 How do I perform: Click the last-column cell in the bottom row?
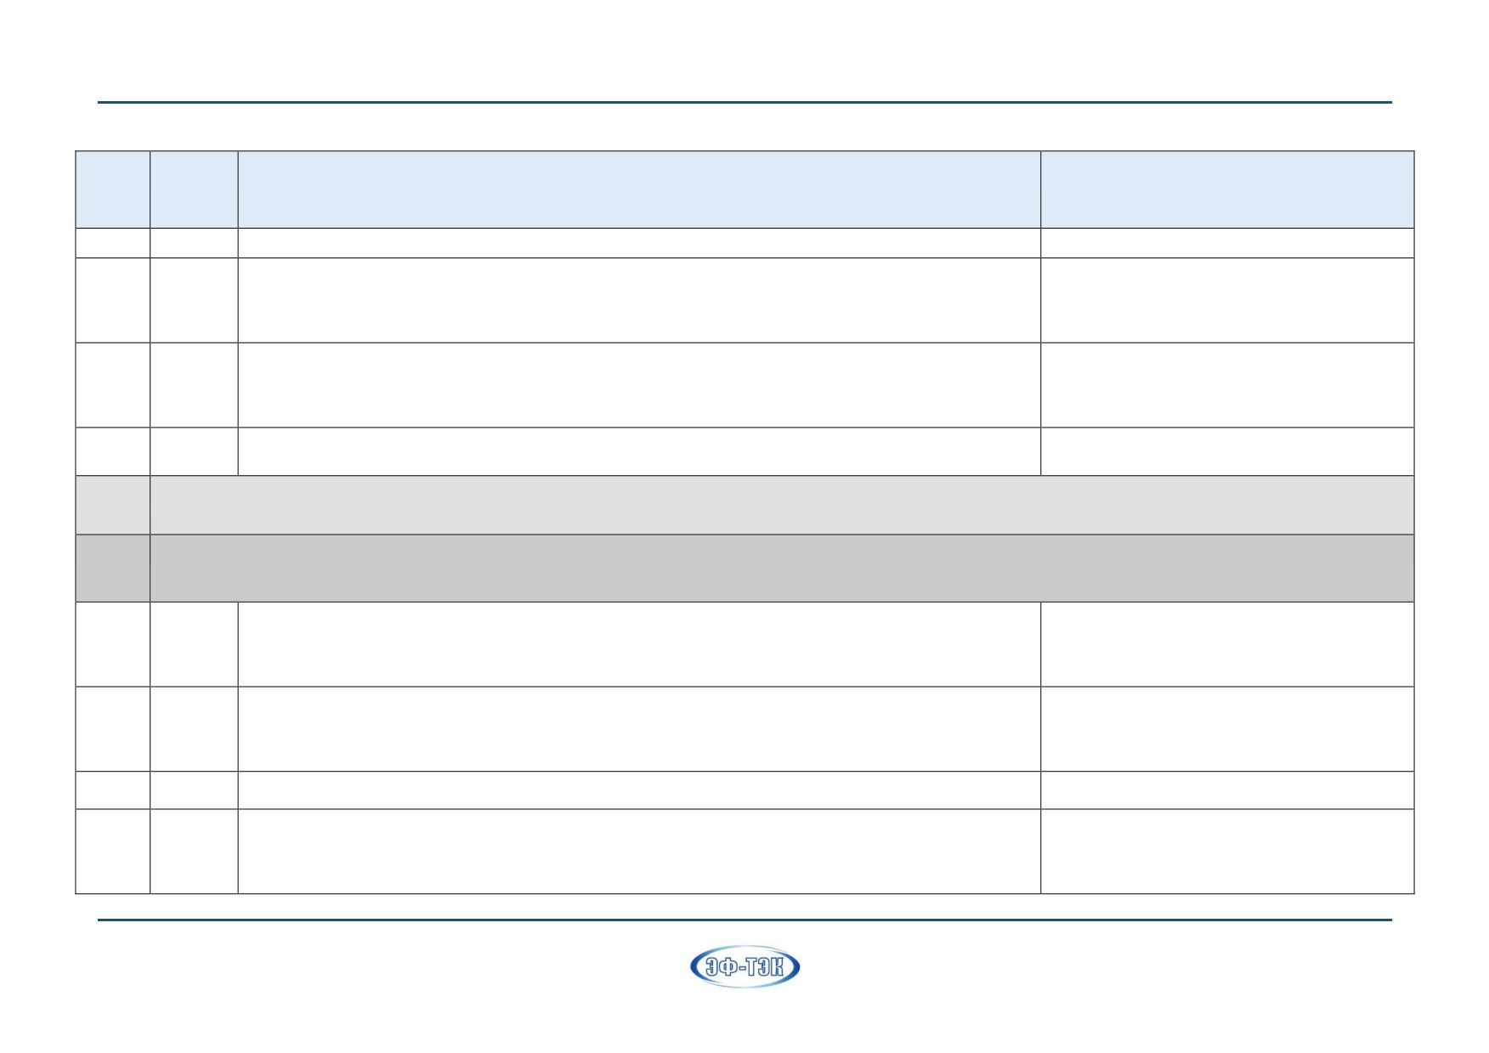tap(1227, 851)
